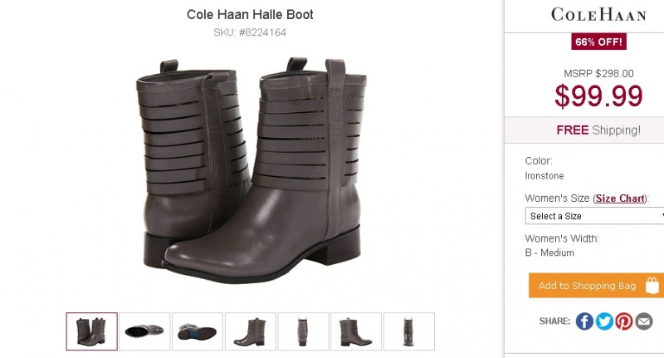Viewport: 664px width, 358px height.
Task: Pin the boot to Pinterest
Action: 624,321
